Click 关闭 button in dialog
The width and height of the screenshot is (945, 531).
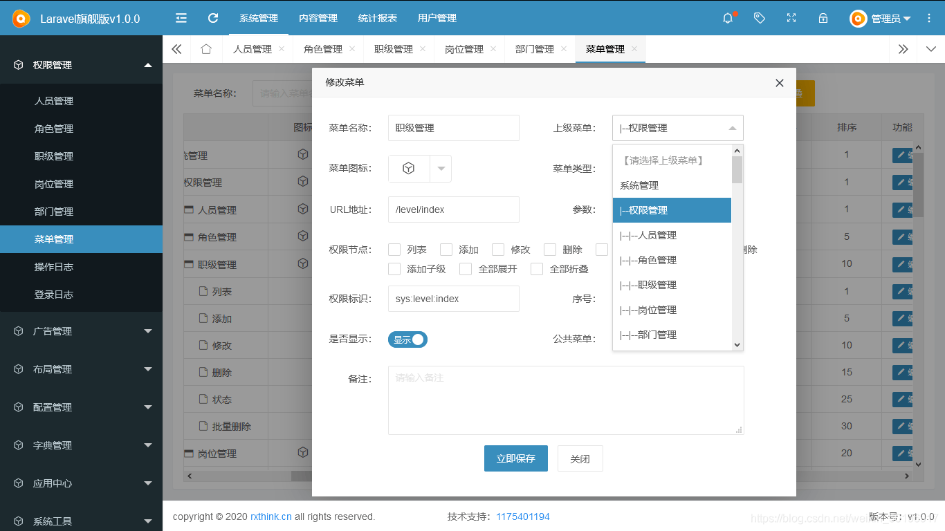tap(580, 458)
